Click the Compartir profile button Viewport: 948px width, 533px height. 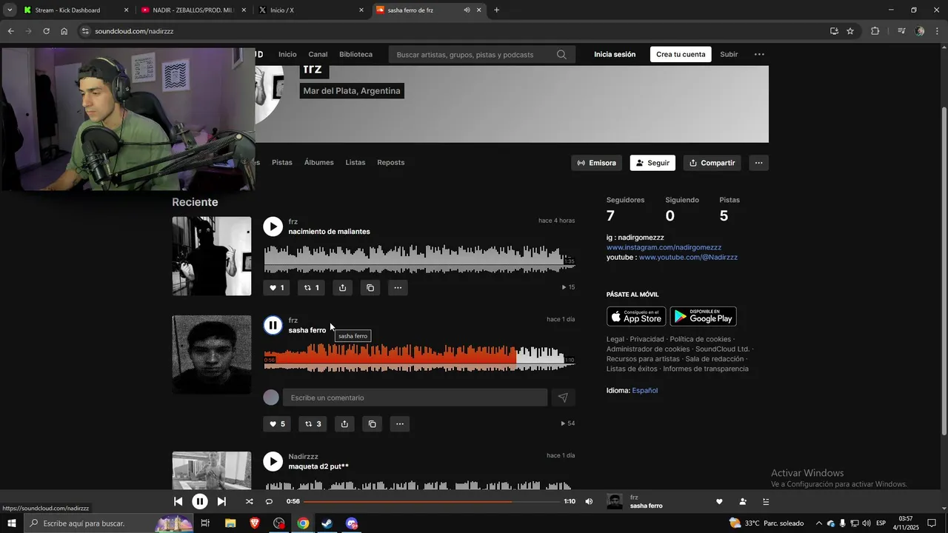coord(712,163)
